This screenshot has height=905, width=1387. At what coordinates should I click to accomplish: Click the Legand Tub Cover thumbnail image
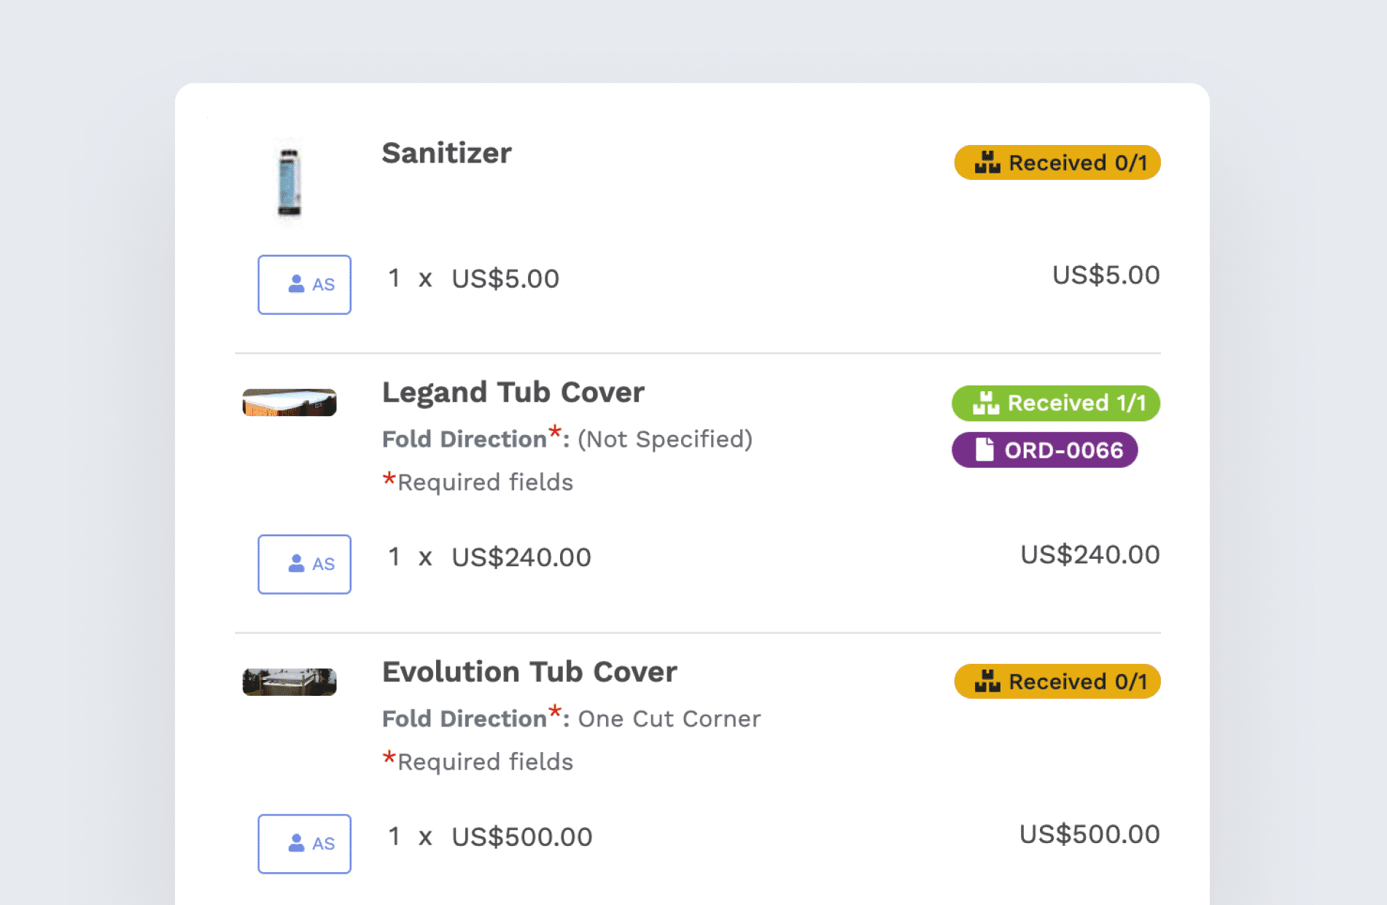tap(290, 402)
